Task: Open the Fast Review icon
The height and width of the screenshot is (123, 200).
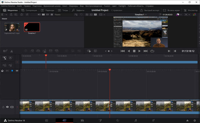Action: 89,51
